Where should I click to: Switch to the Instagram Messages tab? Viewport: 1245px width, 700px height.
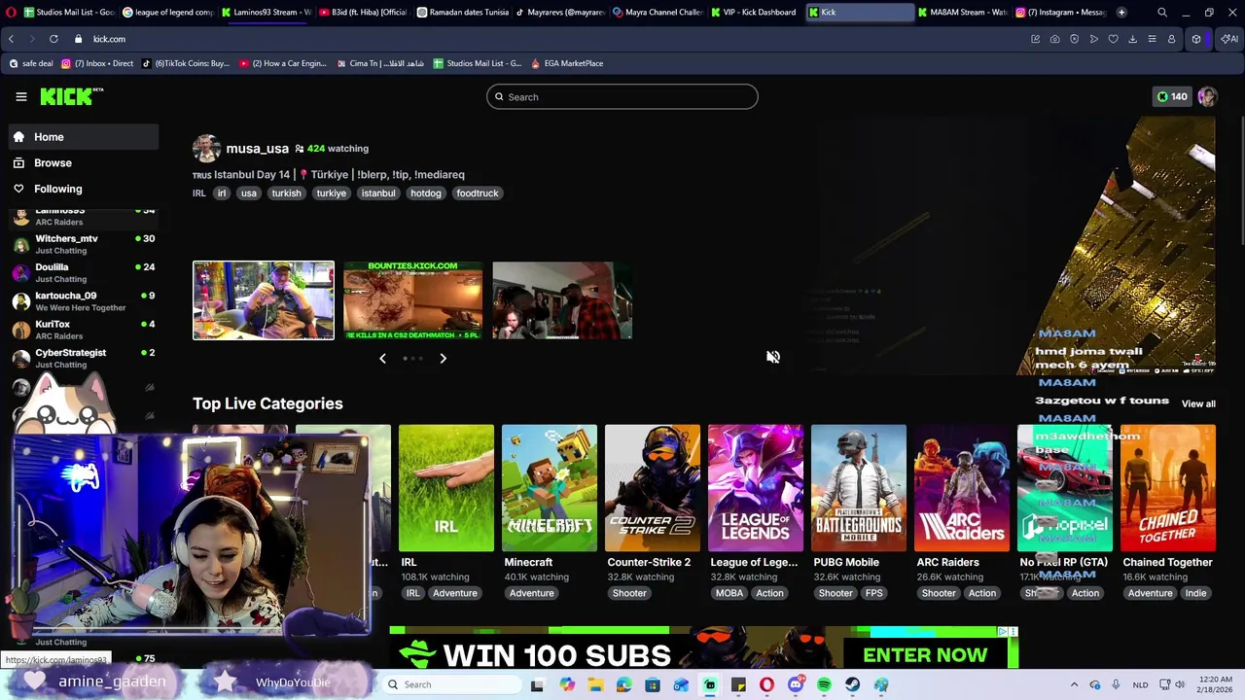pos(1061,13)
